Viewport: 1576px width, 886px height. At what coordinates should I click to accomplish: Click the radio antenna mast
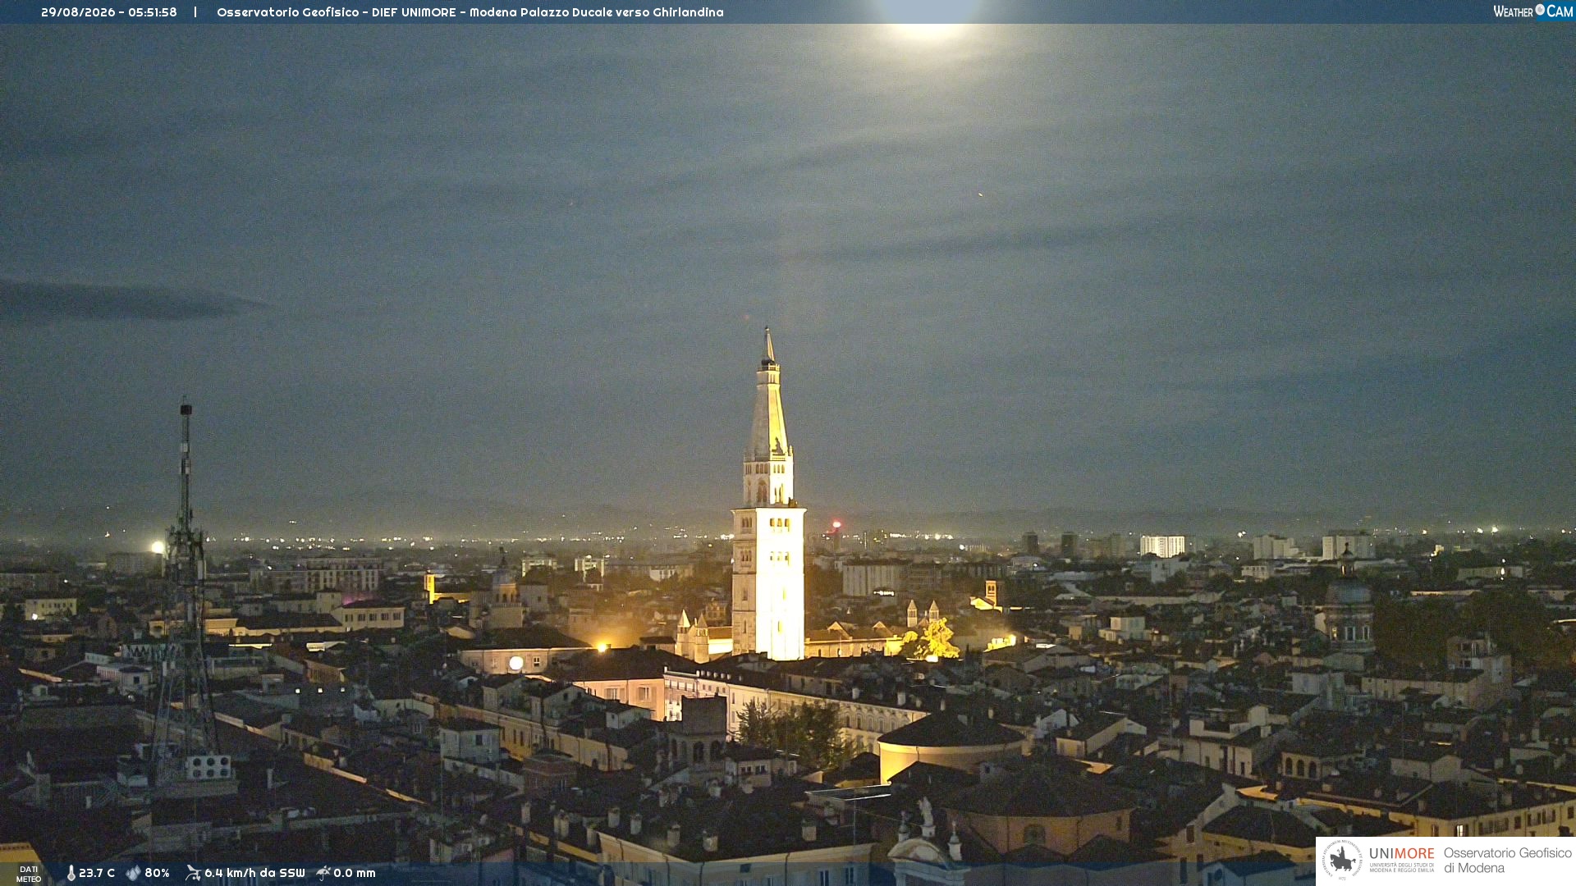pyautogui.click(x=186, y=591)
